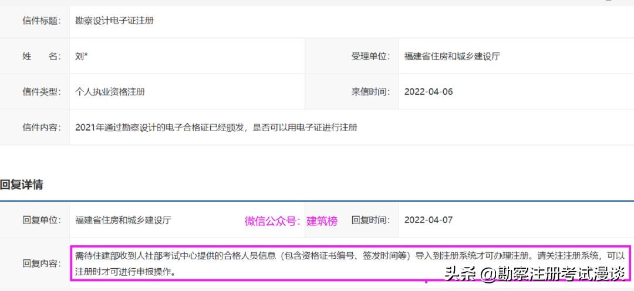Click the date 2022-04-06
This screenshot has width=634, height=291.
pos(429,92)
